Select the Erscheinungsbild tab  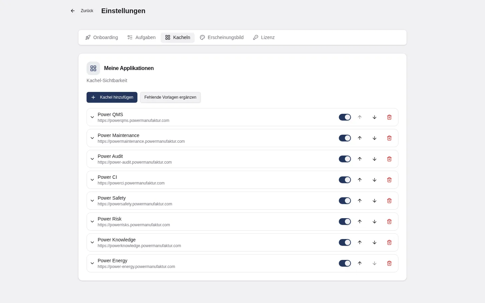click(222, 37)
